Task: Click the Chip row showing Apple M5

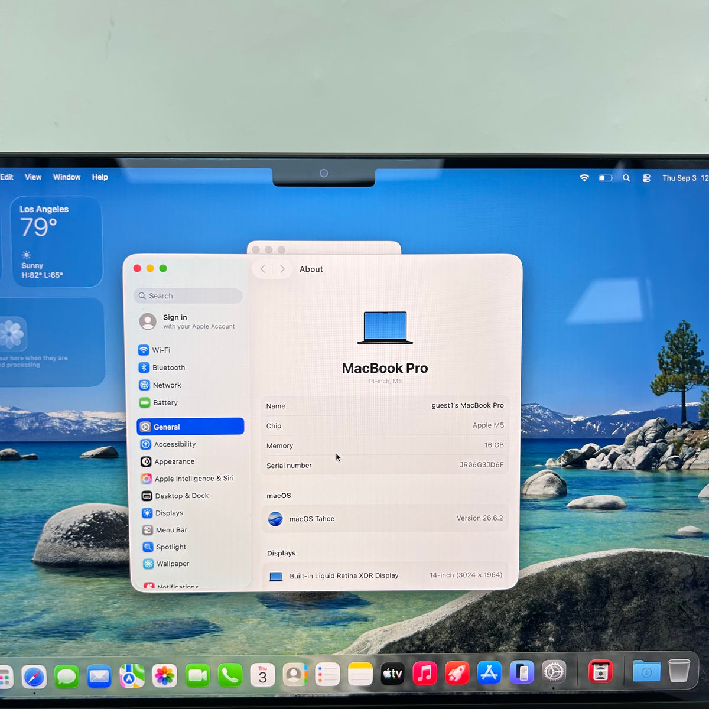Action: [385, 425]
